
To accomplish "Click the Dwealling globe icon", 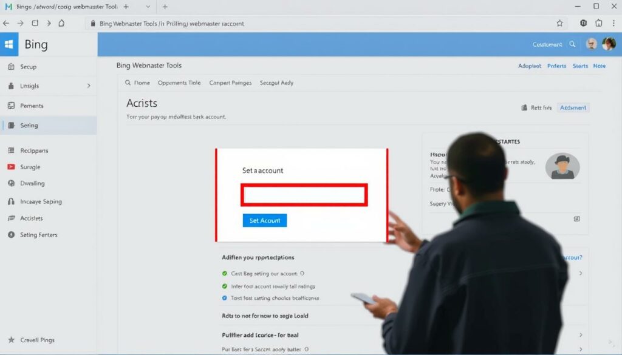I will (x=11, y=183).
